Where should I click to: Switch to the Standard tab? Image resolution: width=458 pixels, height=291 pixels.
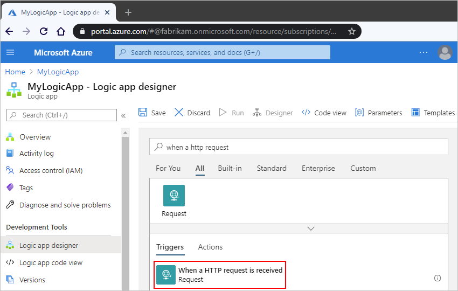coord(272,168)
